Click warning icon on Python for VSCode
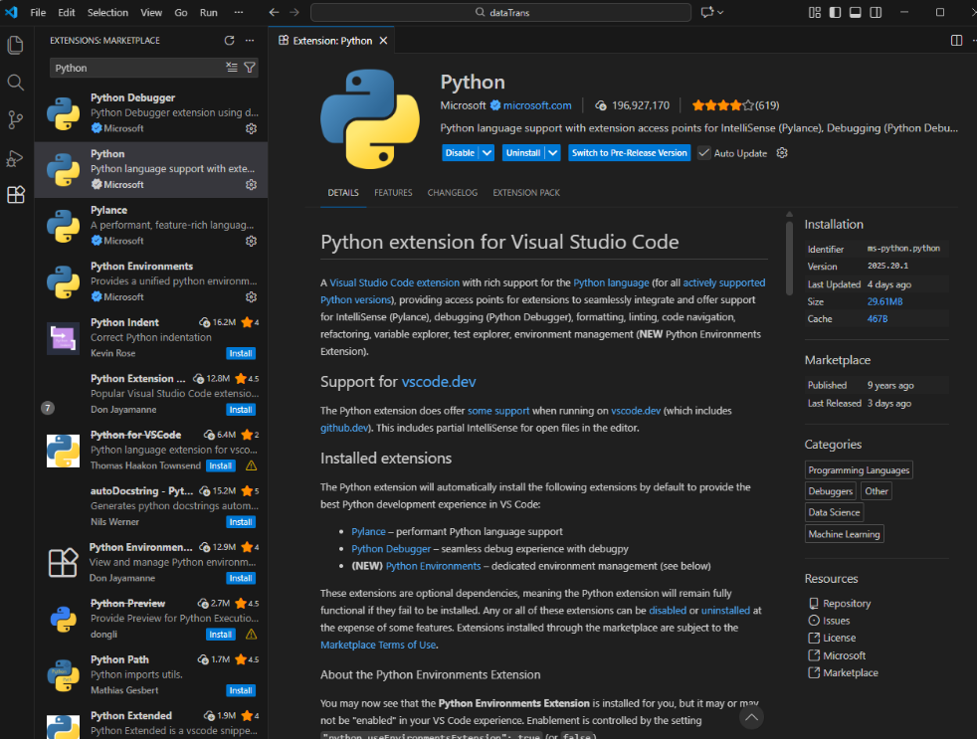977x739 pixels. (x=251, y=465)
